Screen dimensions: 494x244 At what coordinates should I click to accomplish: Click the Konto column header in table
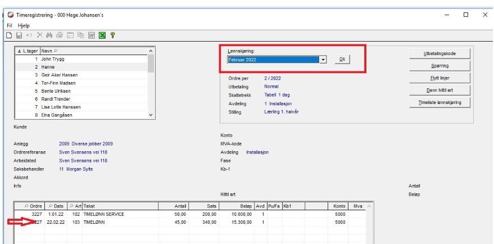click(338, 206)
